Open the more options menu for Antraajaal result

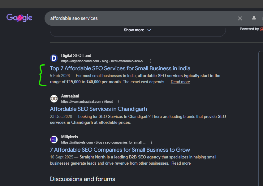118,102
